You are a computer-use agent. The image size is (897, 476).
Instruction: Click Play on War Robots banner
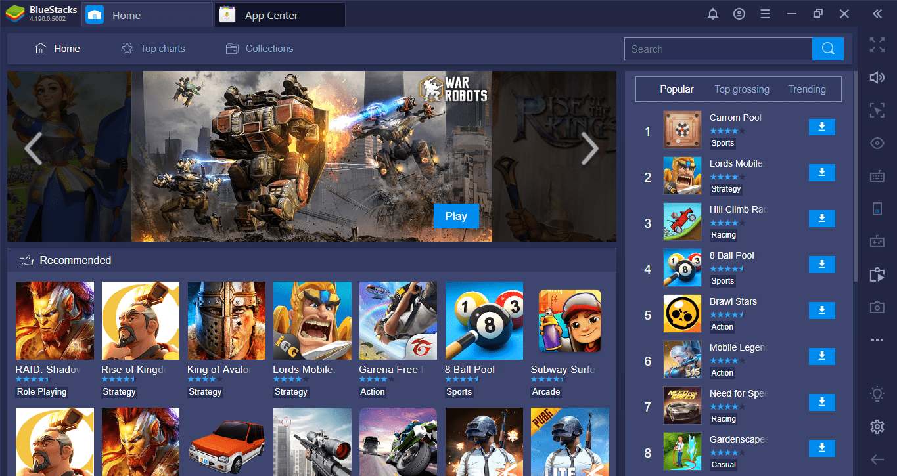click(456, 216)
